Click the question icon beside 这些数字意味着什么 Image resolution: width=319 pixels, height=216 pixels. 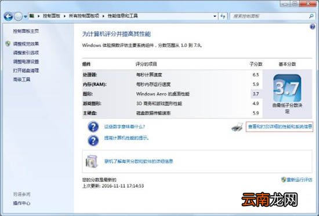(x=93, y=127)
